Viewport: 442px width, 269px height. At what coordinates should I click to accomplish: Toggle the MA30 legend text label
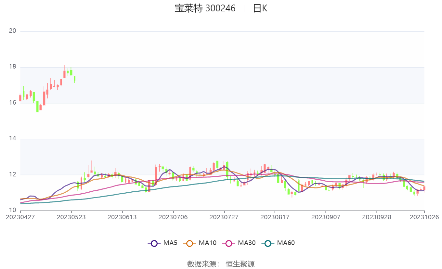point(246,243)
